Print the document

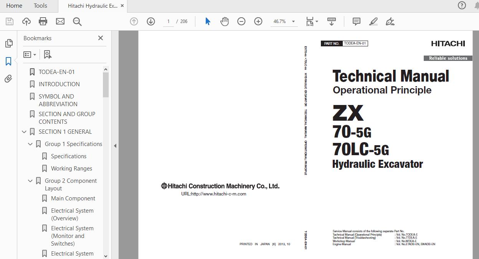[x=43, y=21]
